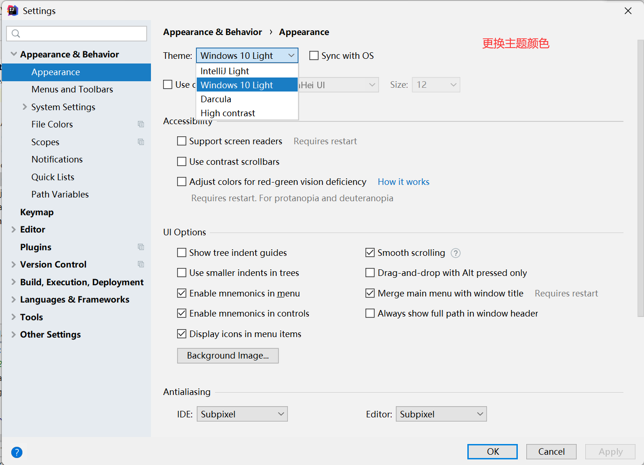Expand the Other Settings node
The width and height of the screenshot is (644, 465).
[14, 334]
